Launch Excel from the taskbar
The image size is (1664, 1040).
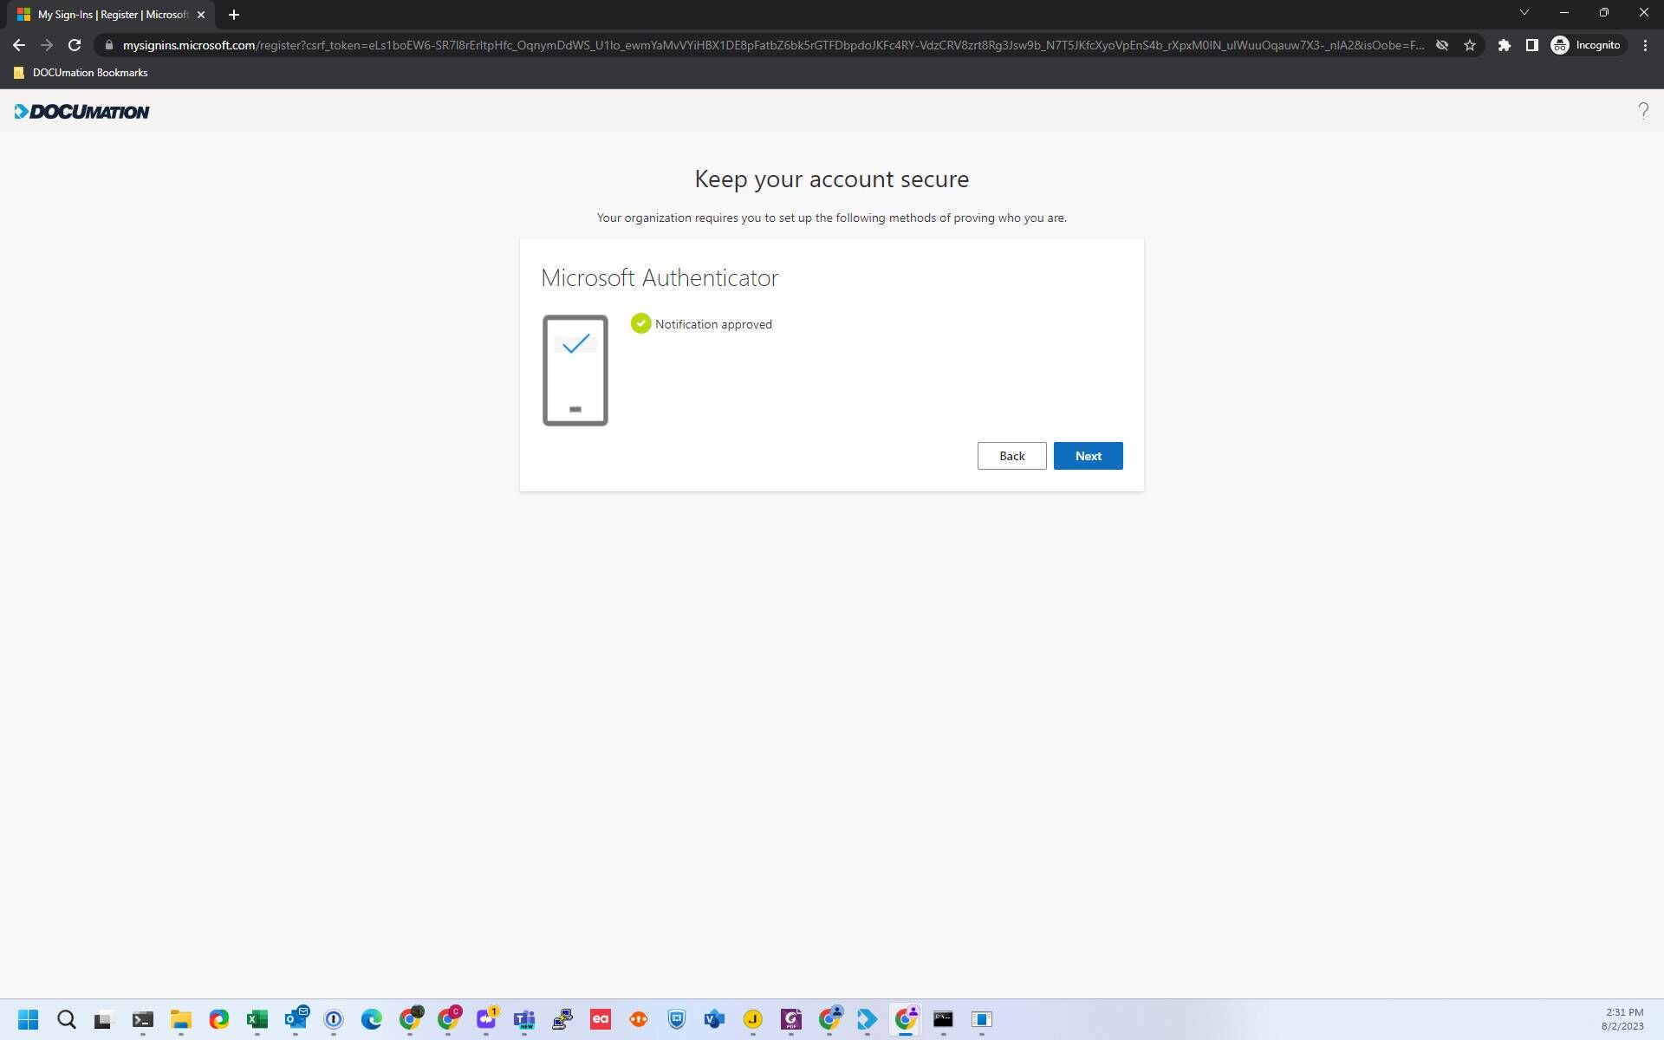point(257,1019)
